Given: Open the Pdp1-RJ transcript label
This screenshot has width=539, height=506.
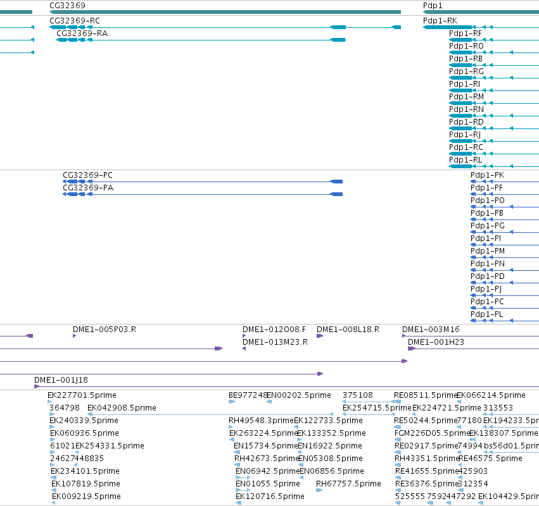Looking at the screenshot, I should (x=465, y=135).
